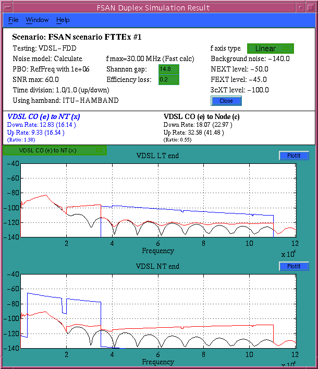Click the FEXT level: -45.0 value
Viewport: 318px width, 369px height.
click(239, 79)
